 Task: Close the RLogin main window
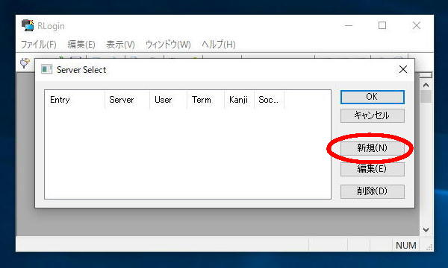pos(417,25)
